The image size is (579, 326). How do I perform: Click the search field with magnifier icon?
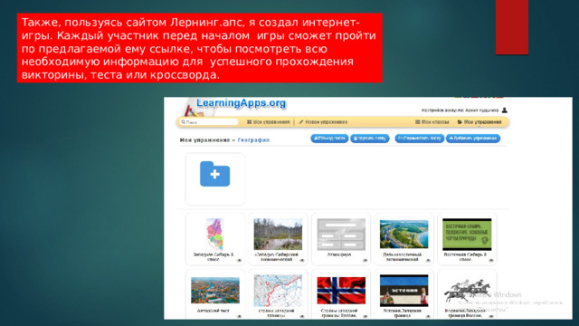pos(209,122)
